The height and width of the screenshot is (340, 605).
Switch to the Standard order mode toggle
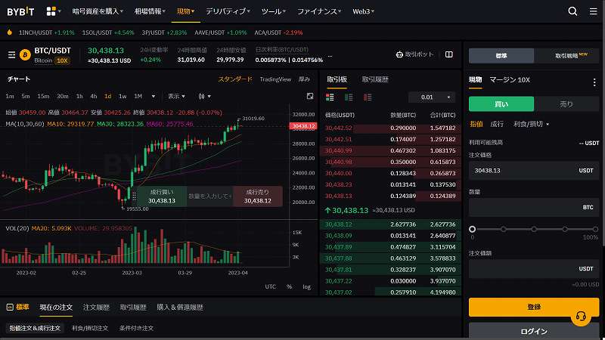click(501, 56)
